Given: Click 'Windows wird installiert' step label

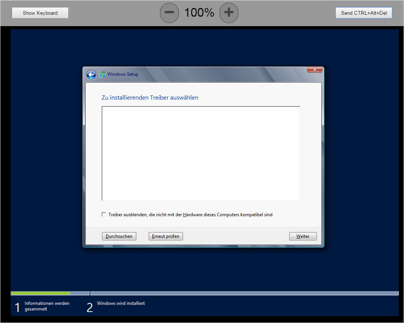Looking at the screenshot, I should [121, 303].
